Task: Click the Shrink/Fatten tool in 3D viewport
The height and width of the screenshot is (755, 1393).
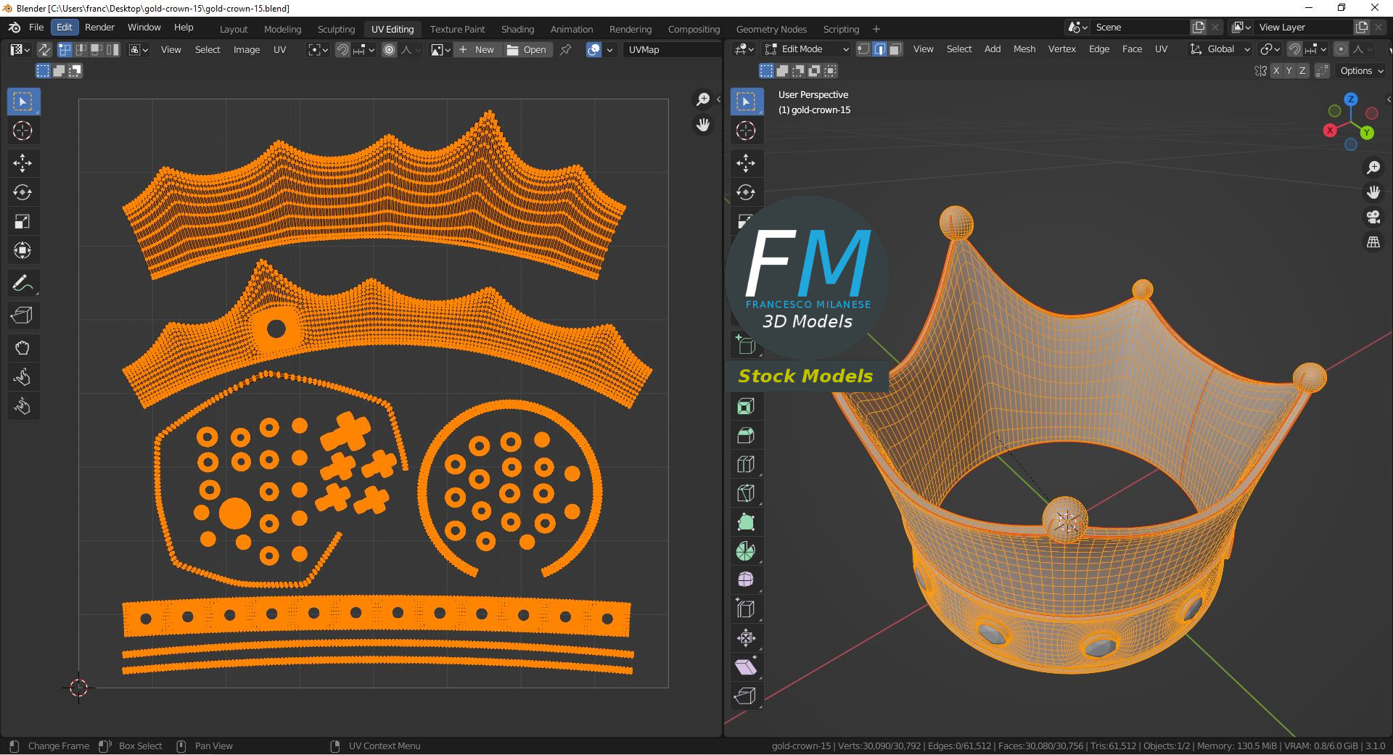Action: 745,638
